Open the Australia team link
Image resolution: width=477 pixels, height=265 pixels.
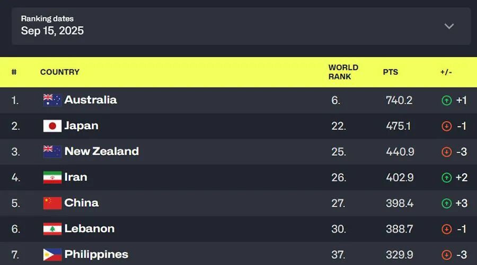point(91,100)
